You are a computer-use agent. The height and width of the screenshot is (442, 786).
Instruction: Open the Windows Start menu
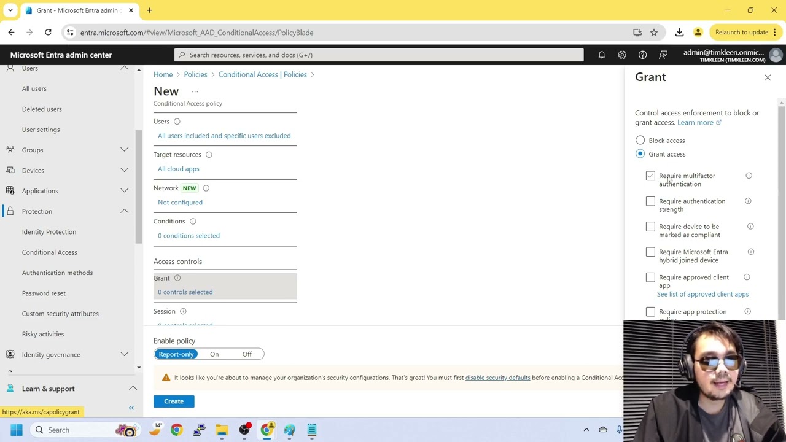tap(17, 430)
